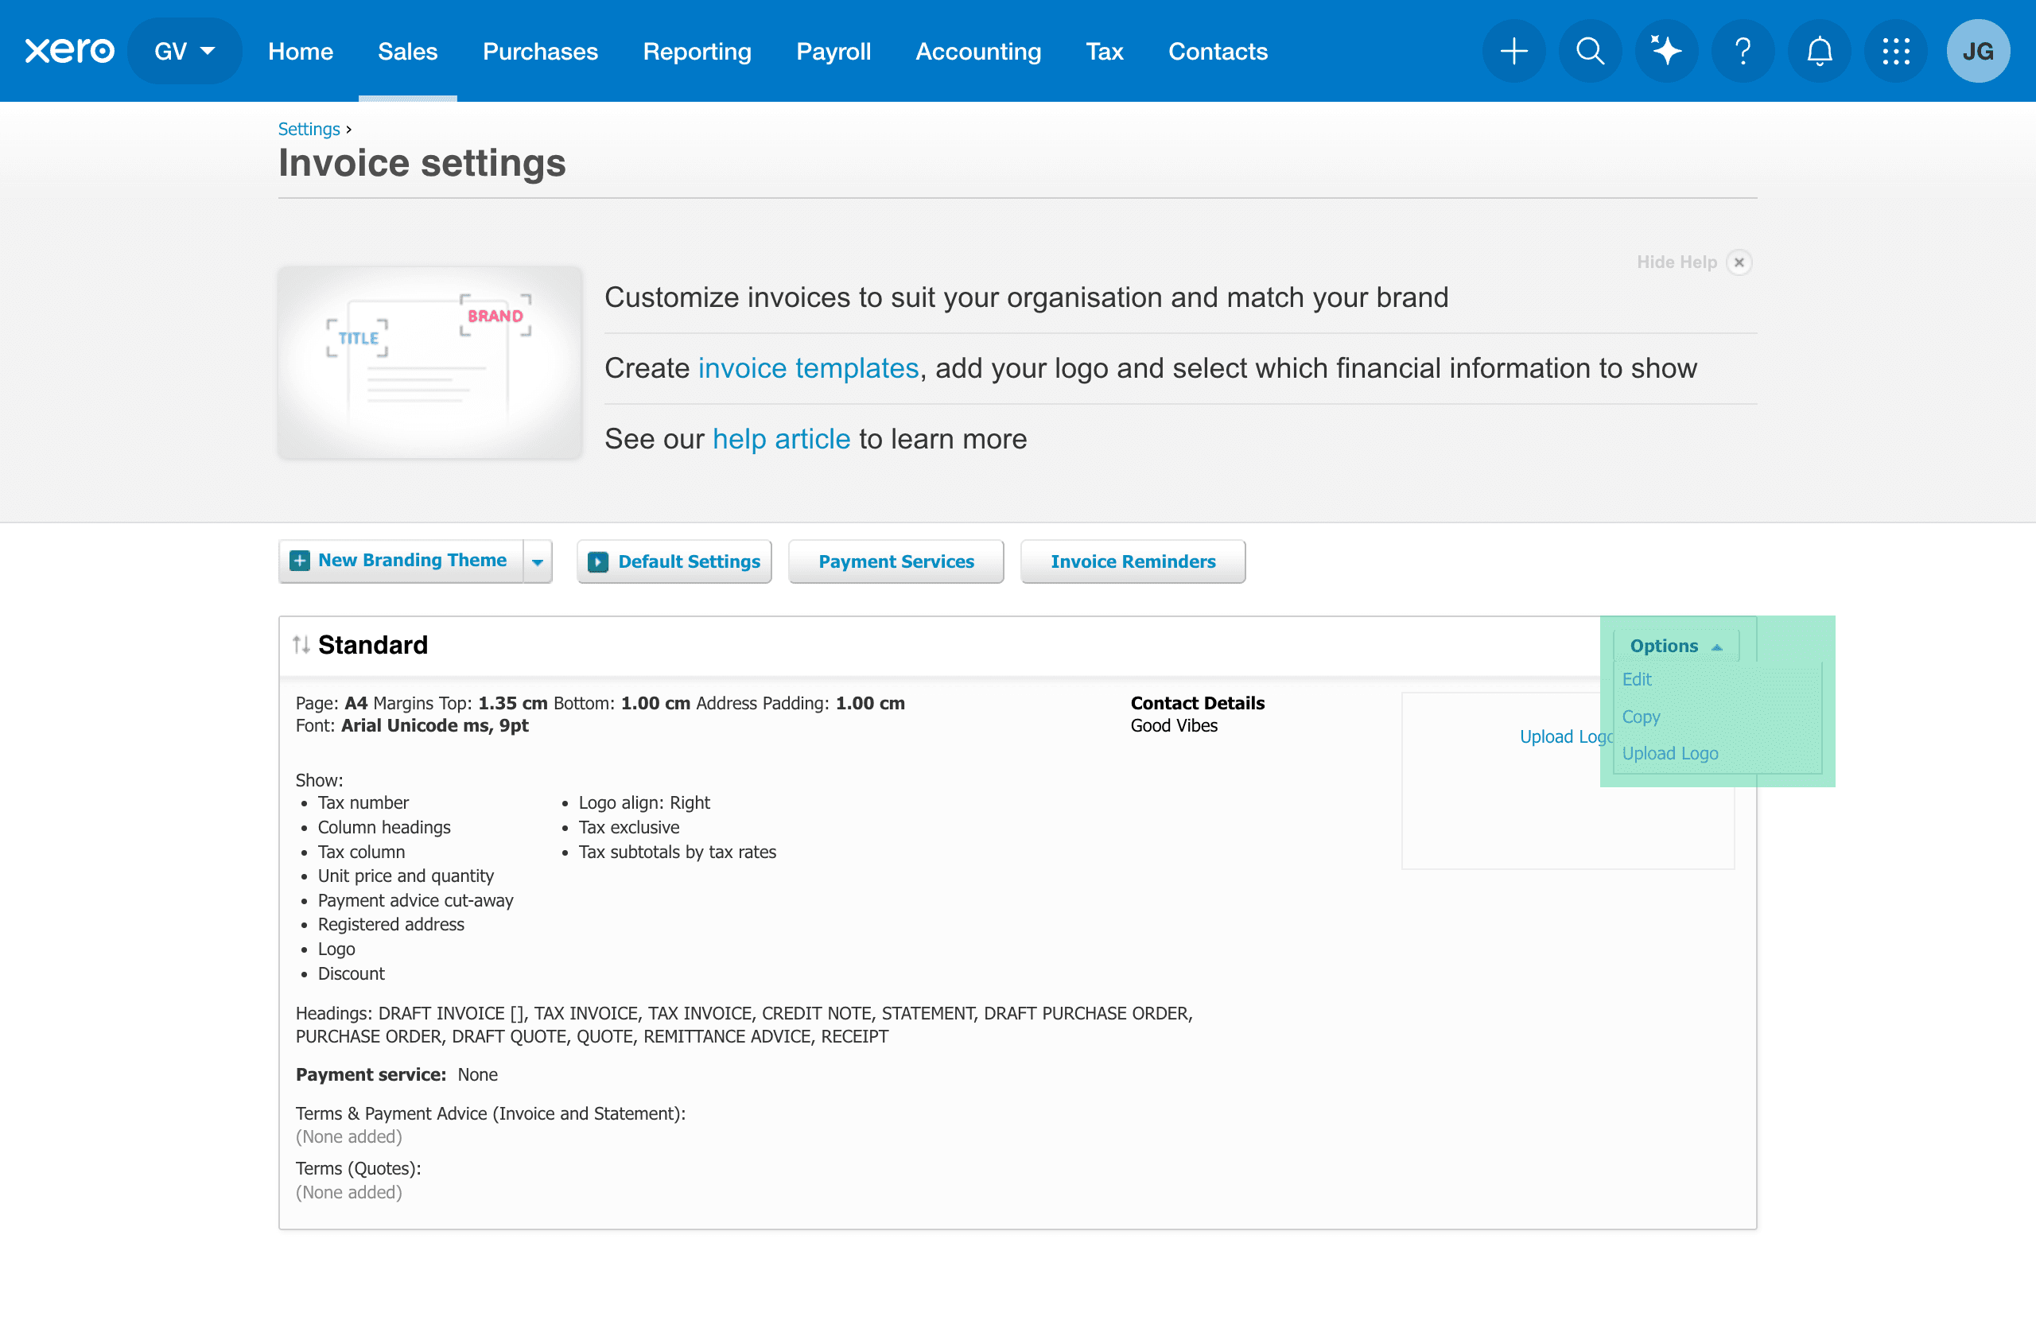Open the sparkle AI assistant icon

pos(1665,52)
